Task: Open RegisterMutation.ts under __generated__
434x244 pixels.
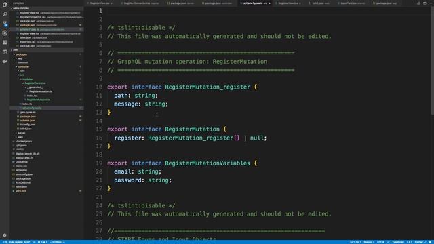Action: [x=41, y=91]
